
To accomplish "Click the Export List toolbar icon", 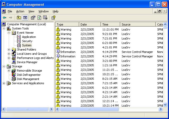I will (45, 18).
